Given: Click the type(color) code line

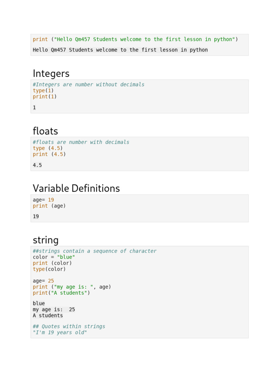Looking at the screenshot, I should pos(49,269).
